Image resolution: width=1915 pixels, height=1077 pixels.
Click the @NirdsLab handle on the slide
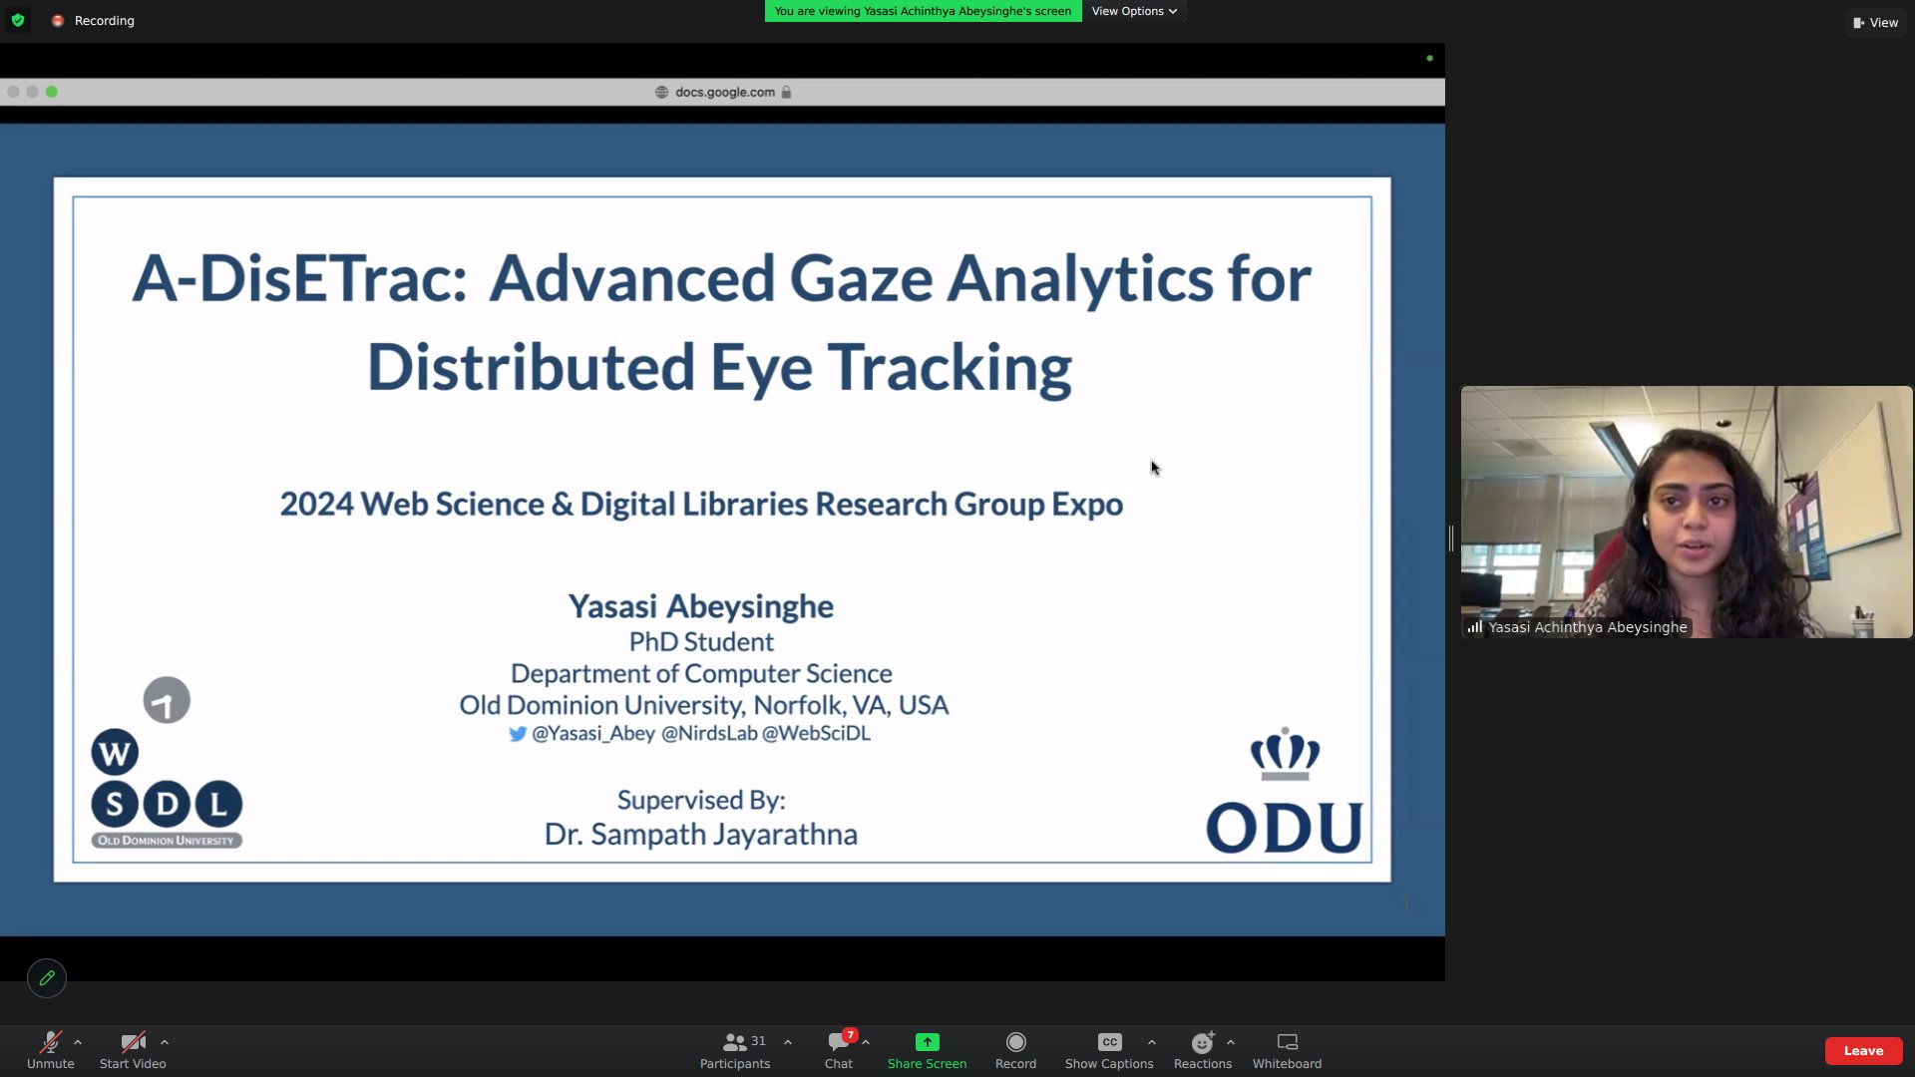coord(709,733)
